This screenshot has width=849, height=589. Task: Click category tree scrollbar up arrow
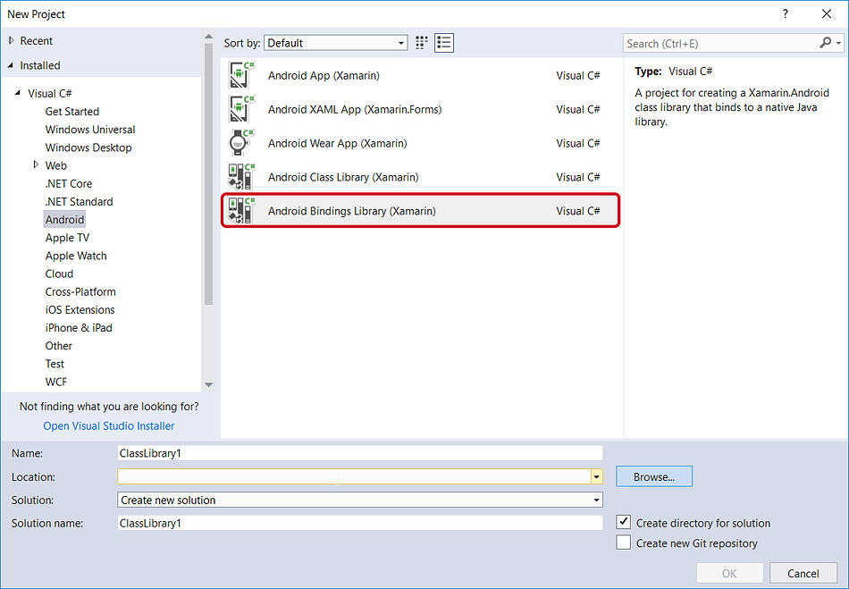click(x=208, y=37)
